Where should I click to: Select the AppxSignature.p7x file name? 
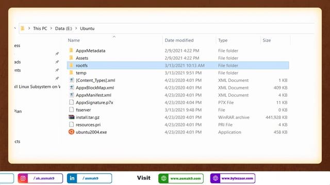pyautogui.click(x=94, y=102)
